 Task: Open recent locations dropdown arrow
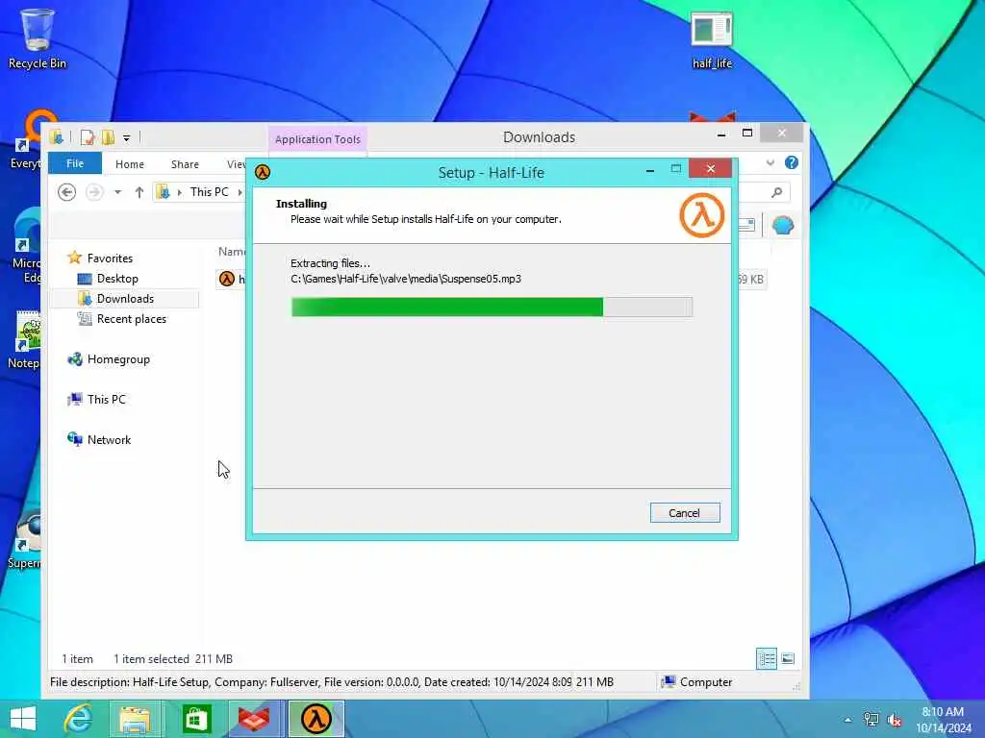click(x=118, y=192)
